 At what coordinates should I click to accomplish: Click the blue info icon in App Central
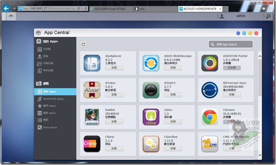click(x=238, y=33)
